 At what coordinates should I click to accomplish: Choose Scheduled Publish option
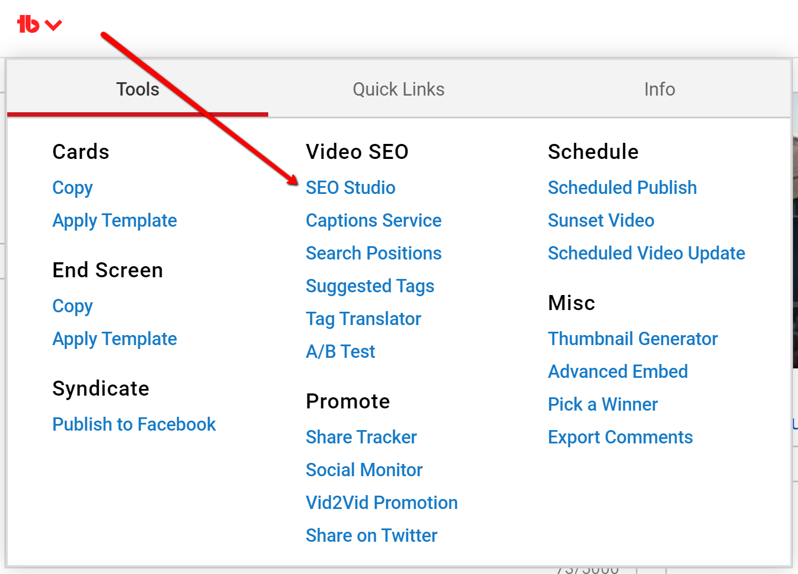(622, 188)
